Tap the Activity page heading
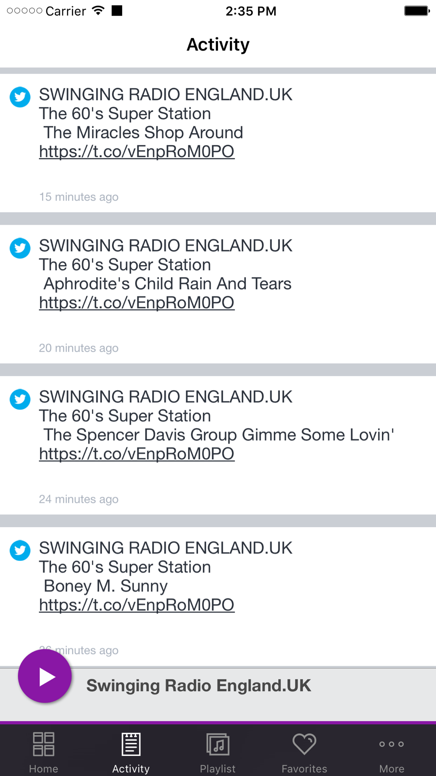The width and height of the screenshot is (436, 776). (x=218, y=45)
